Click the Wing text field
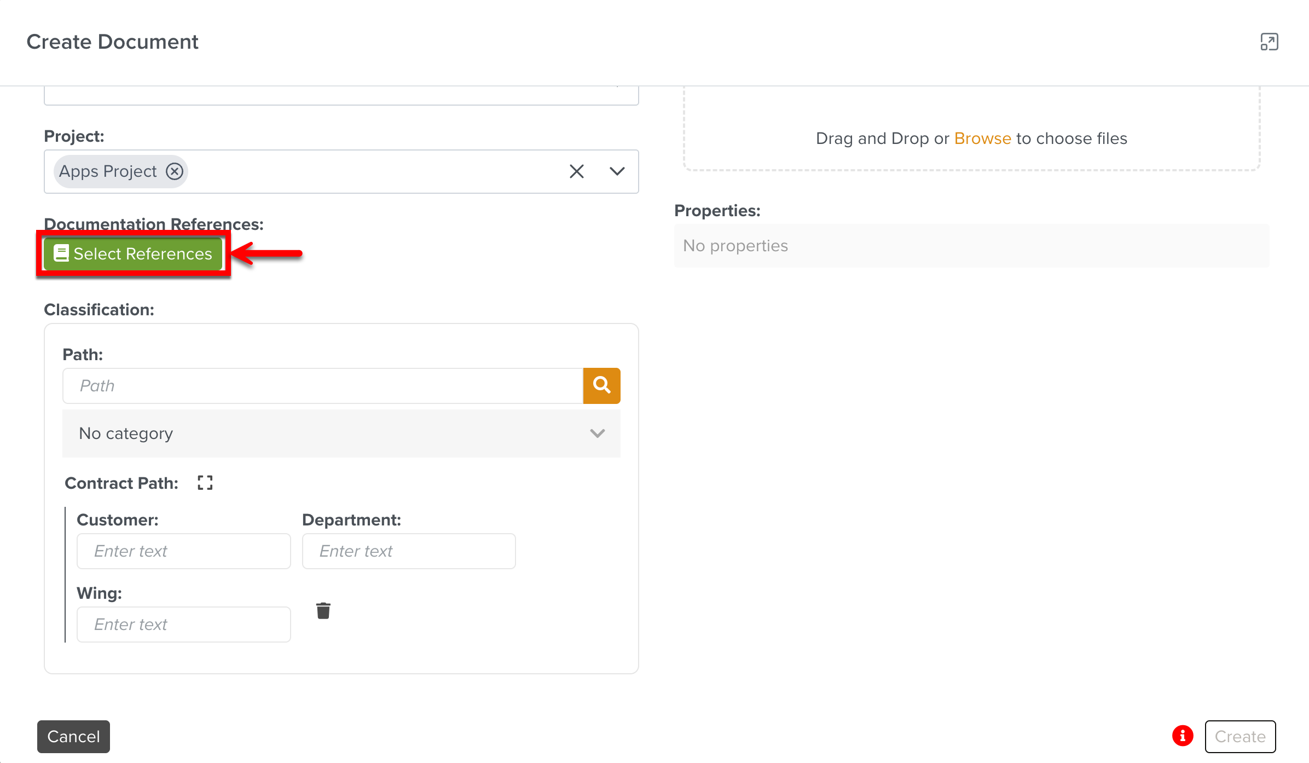 (183, 625)
